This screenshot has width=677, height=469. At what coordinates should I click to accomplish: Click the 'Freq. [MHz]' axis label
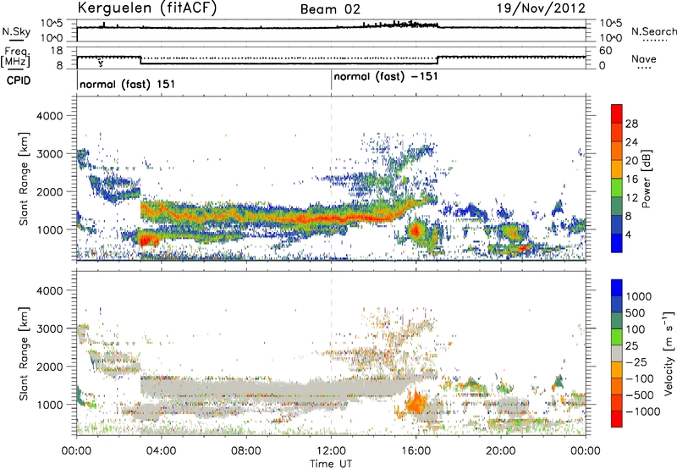[x=15, y=57]
